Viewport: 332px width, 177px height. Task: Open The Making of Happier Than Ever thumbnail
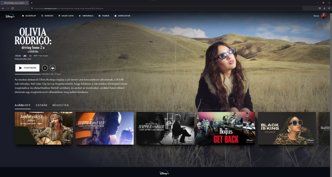click(x=165, y=128)
